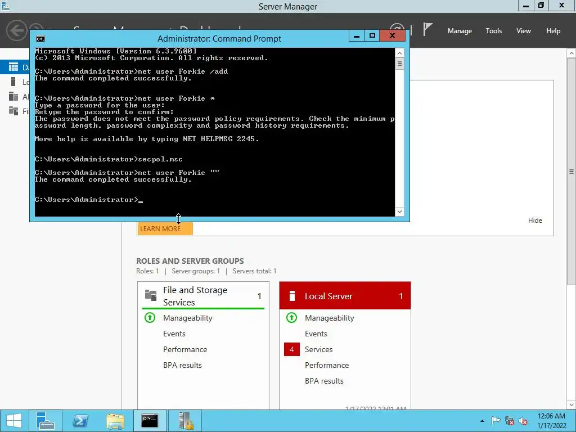The height and width of the screenshot is (432, 576).
Task: Open Local Security Policy taskbar icon
Action: tap(185, 421)
